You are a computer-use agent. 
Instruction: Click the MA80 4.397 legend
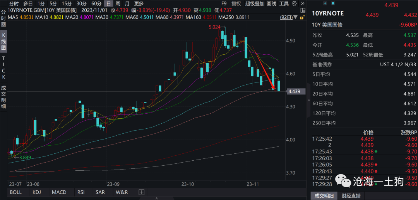point(170,17)
